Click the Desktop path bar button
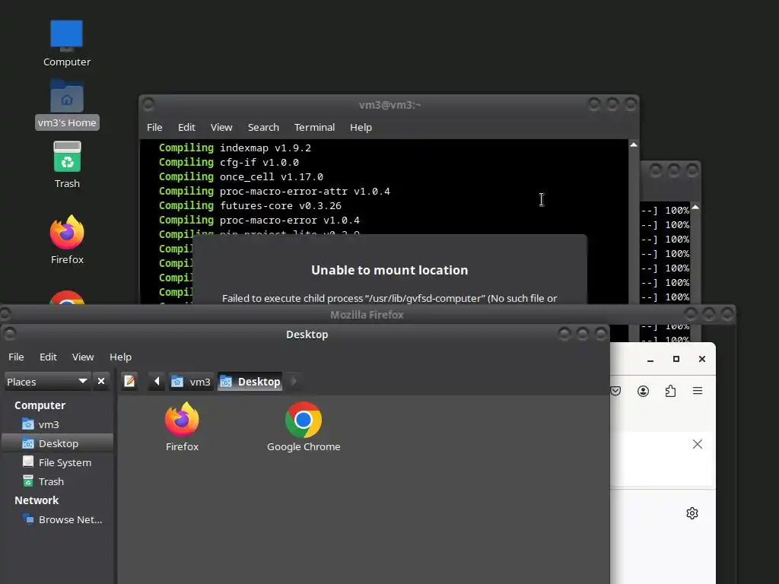This screenshot has height=584, width=779. coord(250,382)
